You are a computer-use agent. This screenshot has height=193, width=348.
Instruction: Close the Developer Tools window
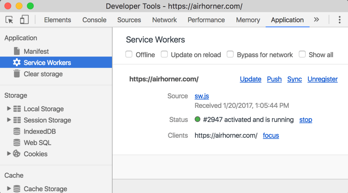click(8, 6)
